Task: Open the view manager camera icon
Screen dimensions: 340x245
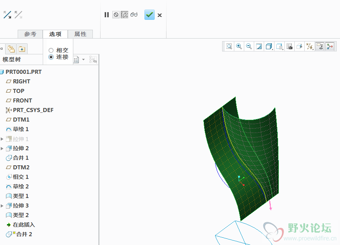Action: click(x=290, y=46)
